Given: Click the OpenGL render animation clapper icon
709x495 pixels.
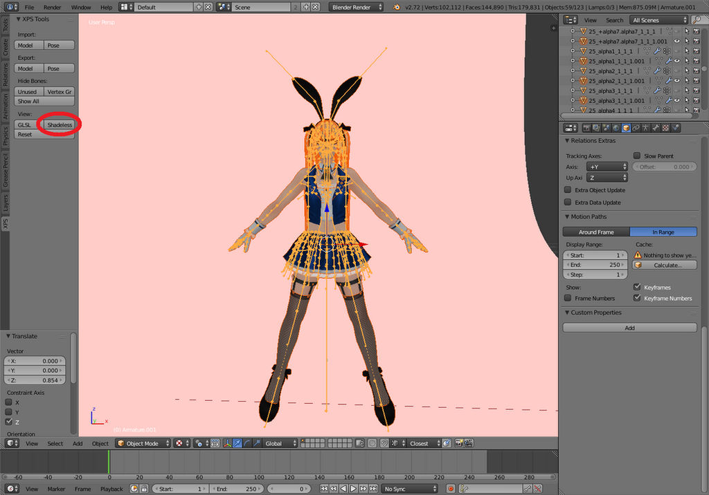Looking at the screenshot, I should tap(469, 444).
